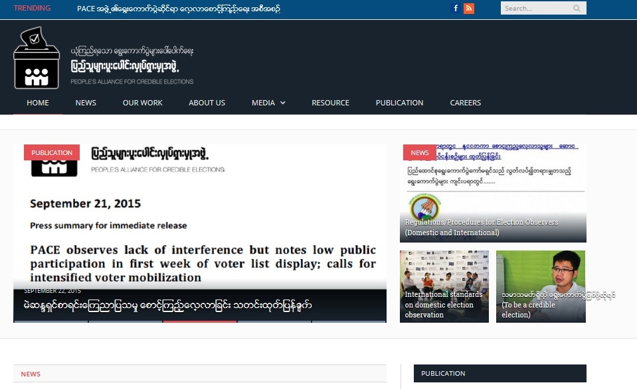This screenshot has width=637, height=389.
Task: Visit the CAREERS page
Action: point(465,103)
